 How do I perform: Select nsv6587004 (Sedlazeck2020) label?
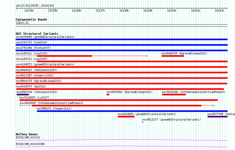(x=37, y=92)
